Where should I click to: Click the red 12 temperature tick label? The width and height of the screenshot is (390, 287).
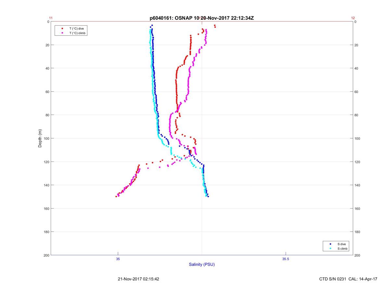click(x=353, y=18)
